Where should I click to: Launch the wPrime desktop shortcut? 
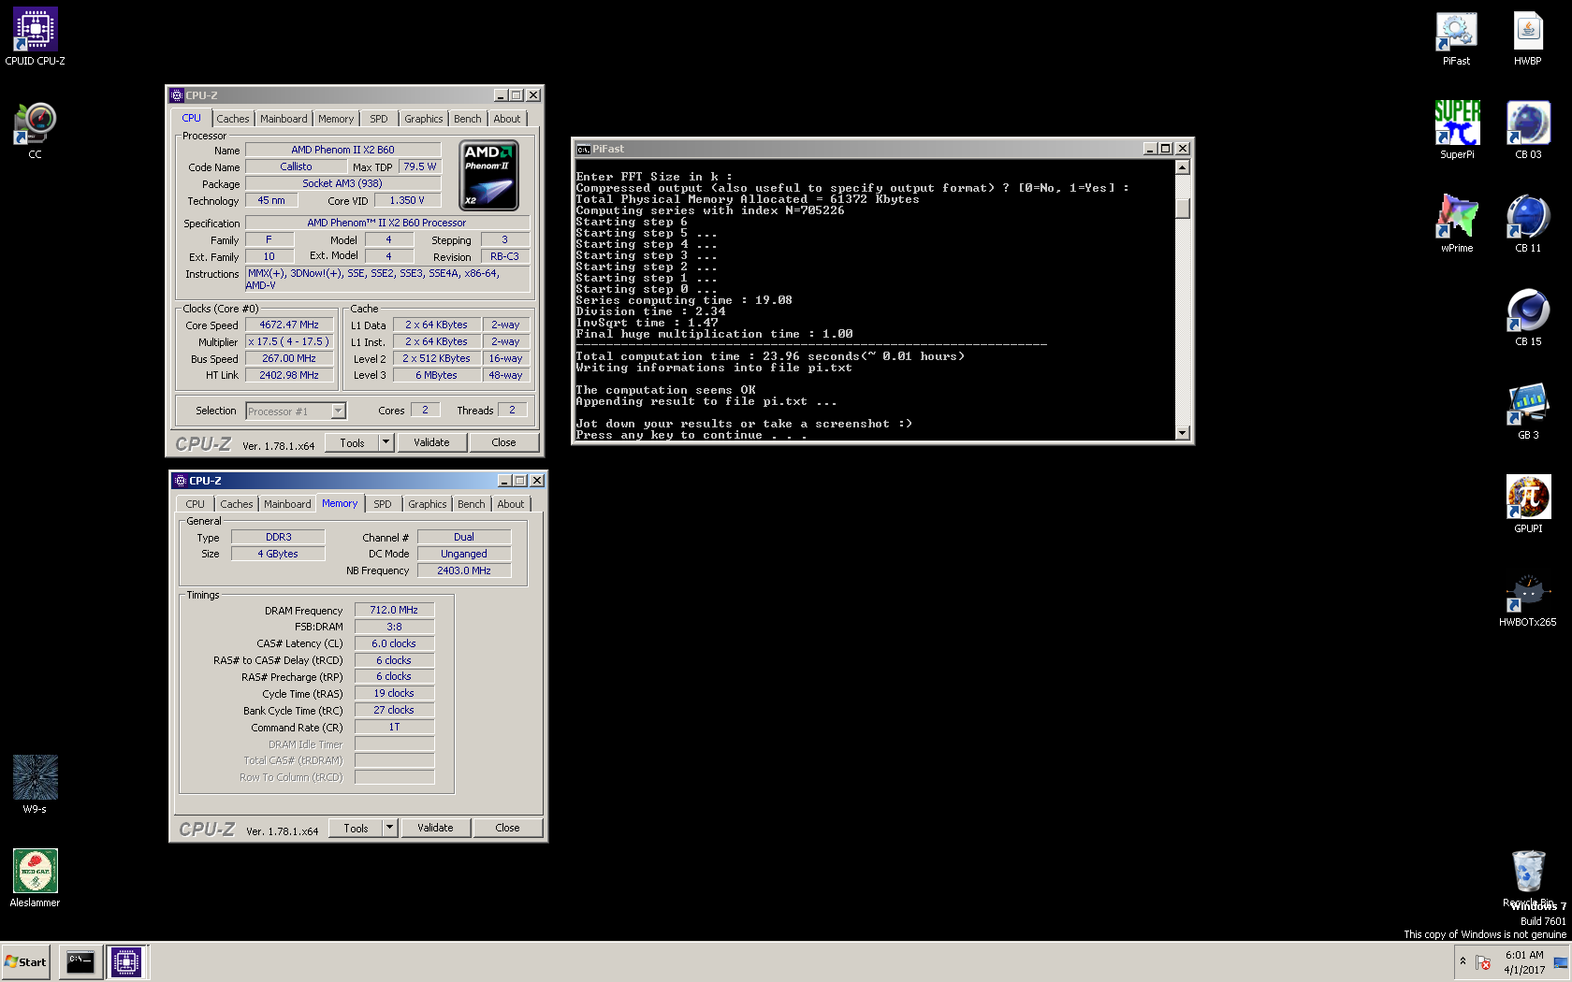click(x=1456, y=224)
